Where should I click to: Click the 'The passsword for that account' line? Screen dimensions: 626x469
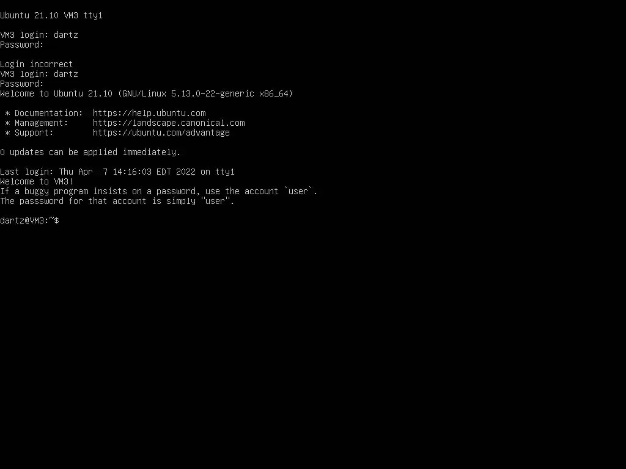(117, 201)
